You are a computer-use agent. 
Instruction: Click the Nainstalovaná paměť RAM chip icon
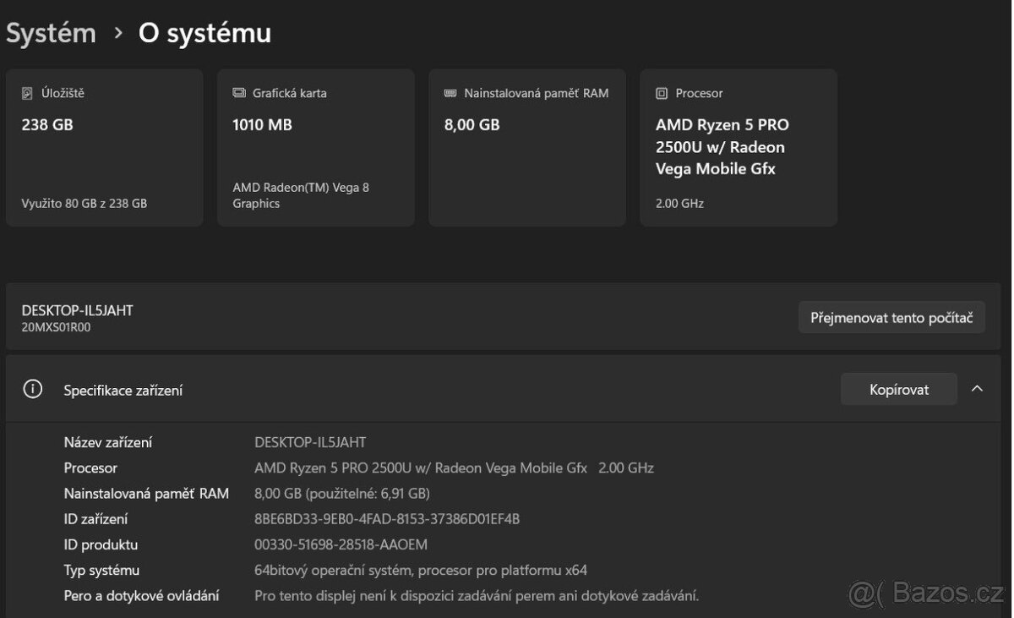click(x=450, y=93)
